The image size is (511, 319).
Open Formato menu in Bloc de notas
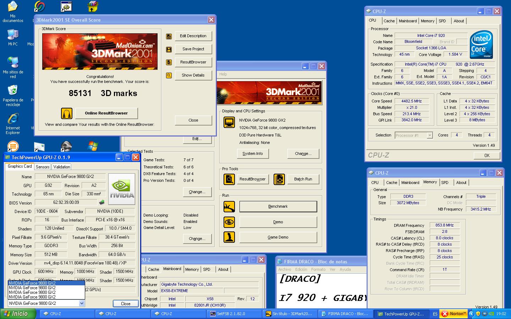(318, 270)
